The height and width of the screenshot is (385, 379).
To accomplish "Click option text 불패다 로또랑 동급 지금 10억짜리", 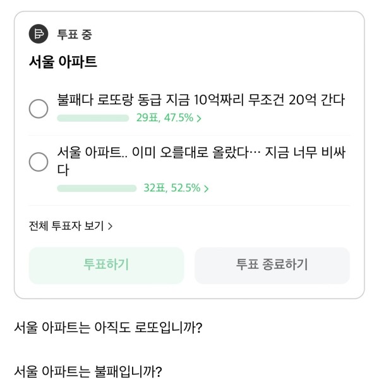I will click(150, 100).
